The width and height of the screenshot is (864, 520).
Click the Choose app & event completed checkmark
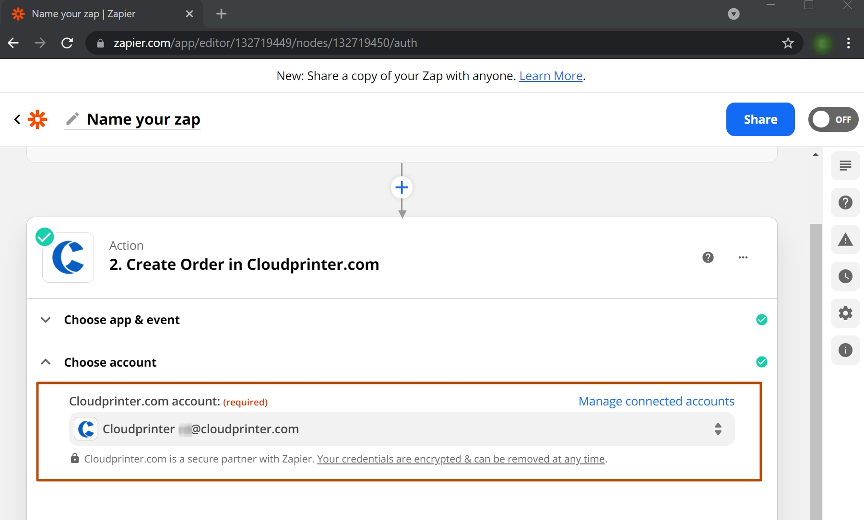[x=761, y=320]
